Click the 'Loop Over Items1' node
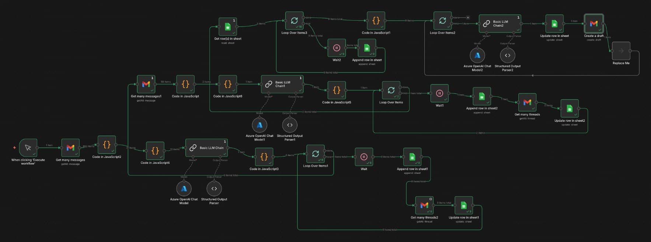Screen dimensions: 651x242 pyautogui.click(x=316, y=154)
